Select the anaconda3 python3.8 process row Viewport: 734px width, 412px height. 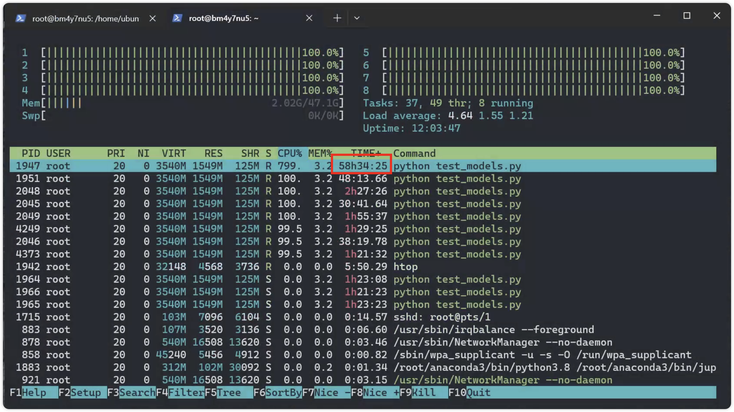click(363, 367)
